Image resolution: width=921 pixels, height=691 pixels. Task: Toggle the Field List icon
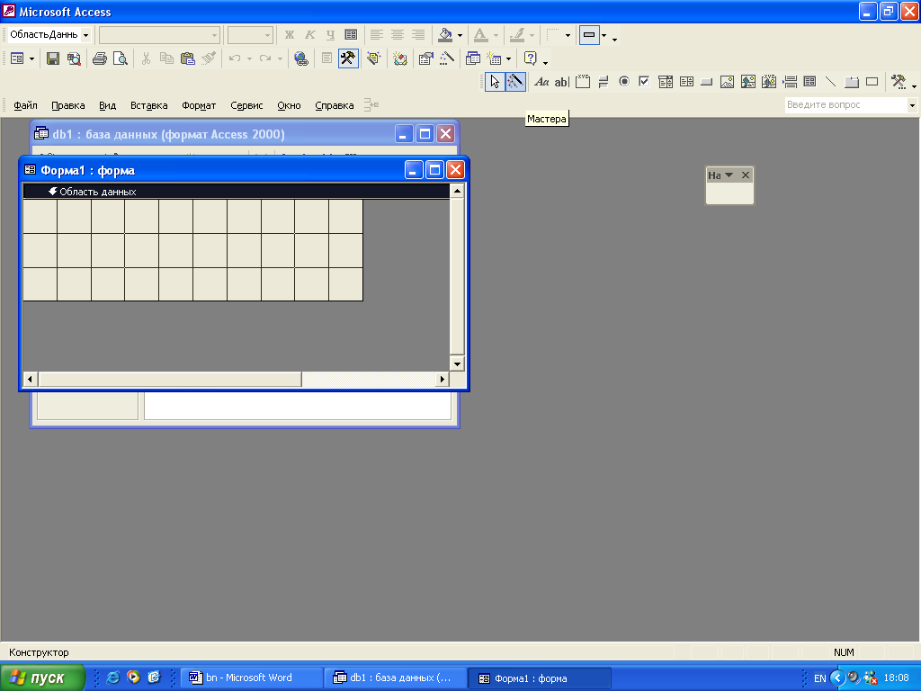tap(327, 58)
